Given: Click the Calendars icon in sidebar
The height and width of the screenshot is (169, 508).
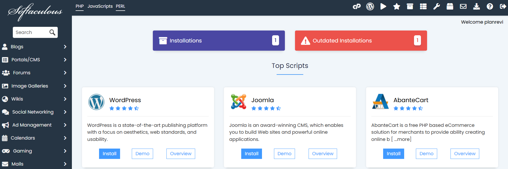Looking at the screenshot, I should pyautogui.click(x=5, y=138).
